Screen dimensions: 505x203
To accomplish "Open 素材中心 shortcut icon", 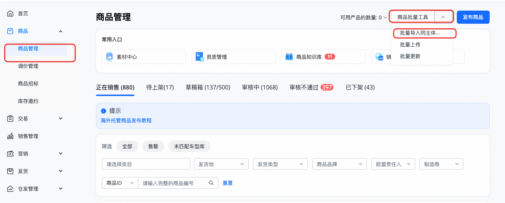I will [109, 57].
